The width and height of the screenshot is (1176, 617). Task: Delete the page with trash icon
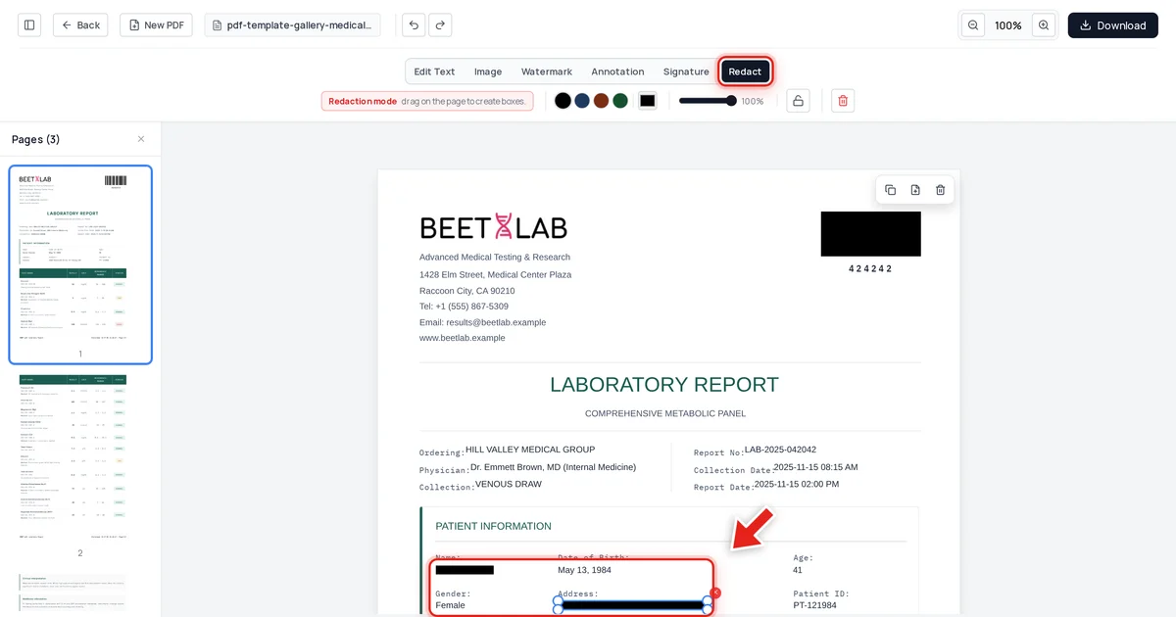941,190
